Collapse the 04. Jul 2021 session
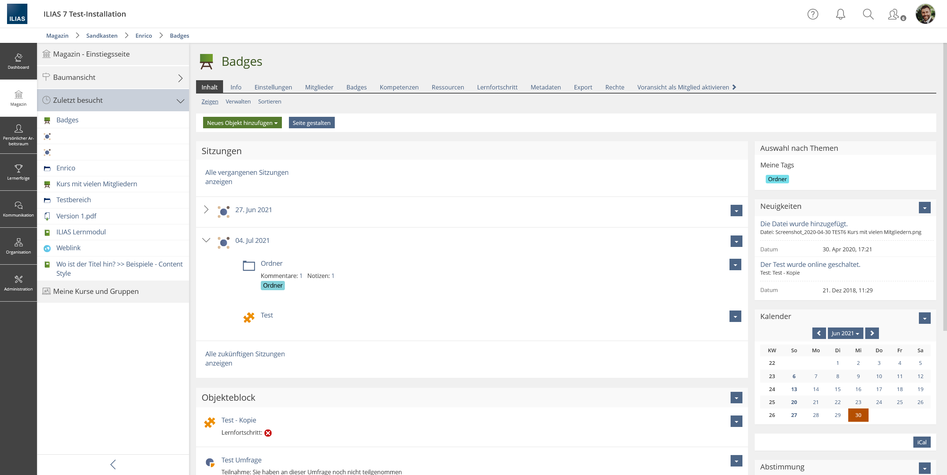 pyautogui.click(x=206, y=240)
